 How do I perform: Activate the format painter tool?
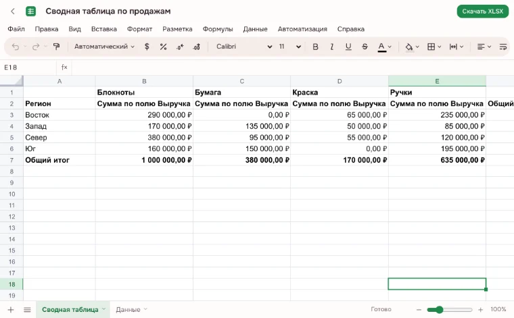click(x=56, y=47)
